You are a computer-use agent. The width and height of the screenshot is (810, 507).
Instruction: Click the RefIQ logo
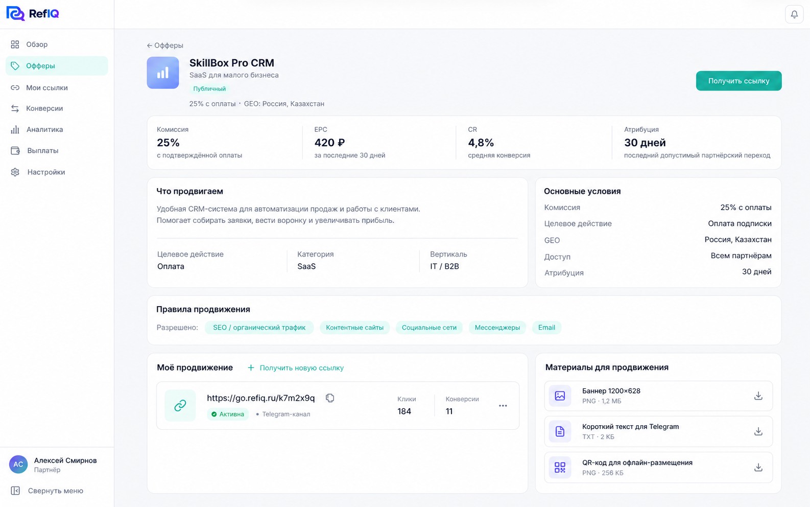click(x=33, y=13)
